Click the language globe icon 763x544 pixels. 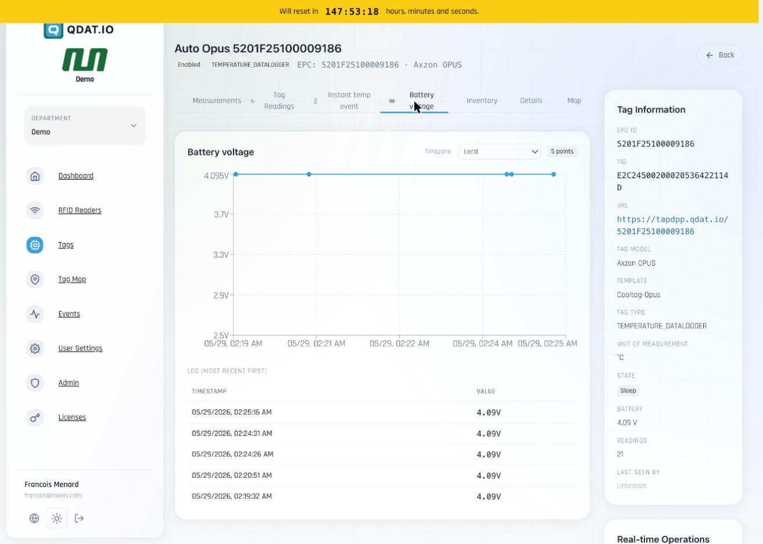[34, 518]
